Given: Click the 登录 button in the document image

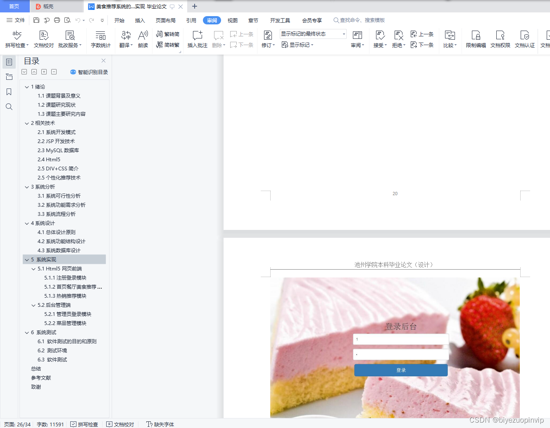Looking at the screenshot, I should [401, 370].
